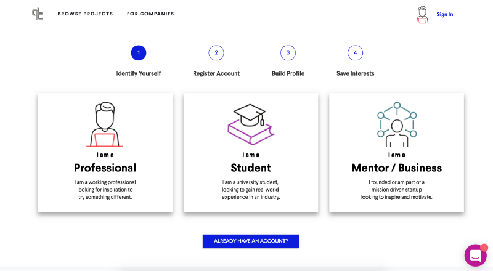Click the Register Account step label
The height and width of the screenshot is (271, 493).
216,73
